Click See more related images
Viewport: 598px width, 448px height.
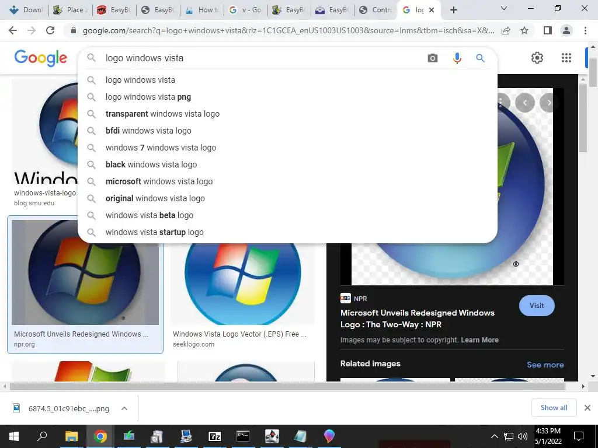(x=545, y=365)
